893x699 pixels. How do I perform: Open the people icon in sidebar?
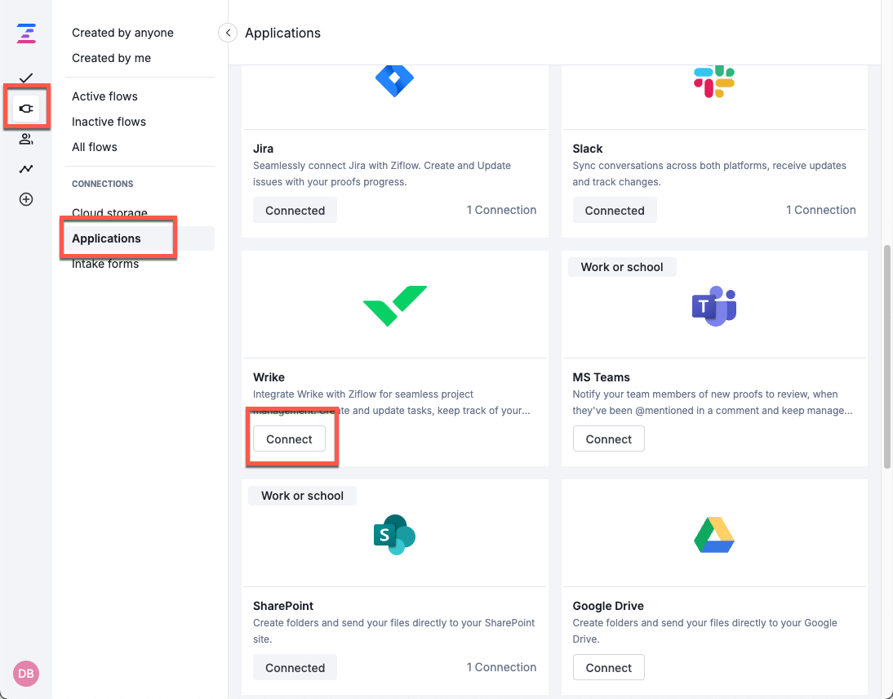click(26, 139)
